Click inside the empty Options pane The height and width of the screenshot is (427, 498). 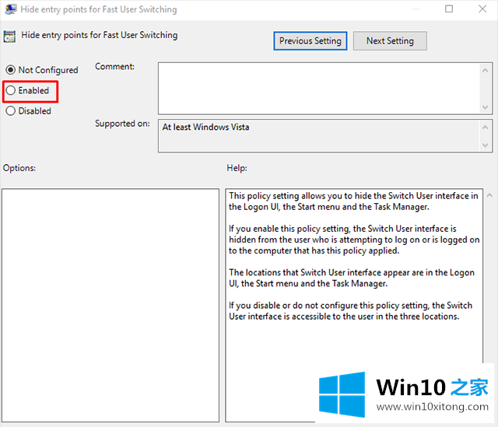click(x=110, y=305)
